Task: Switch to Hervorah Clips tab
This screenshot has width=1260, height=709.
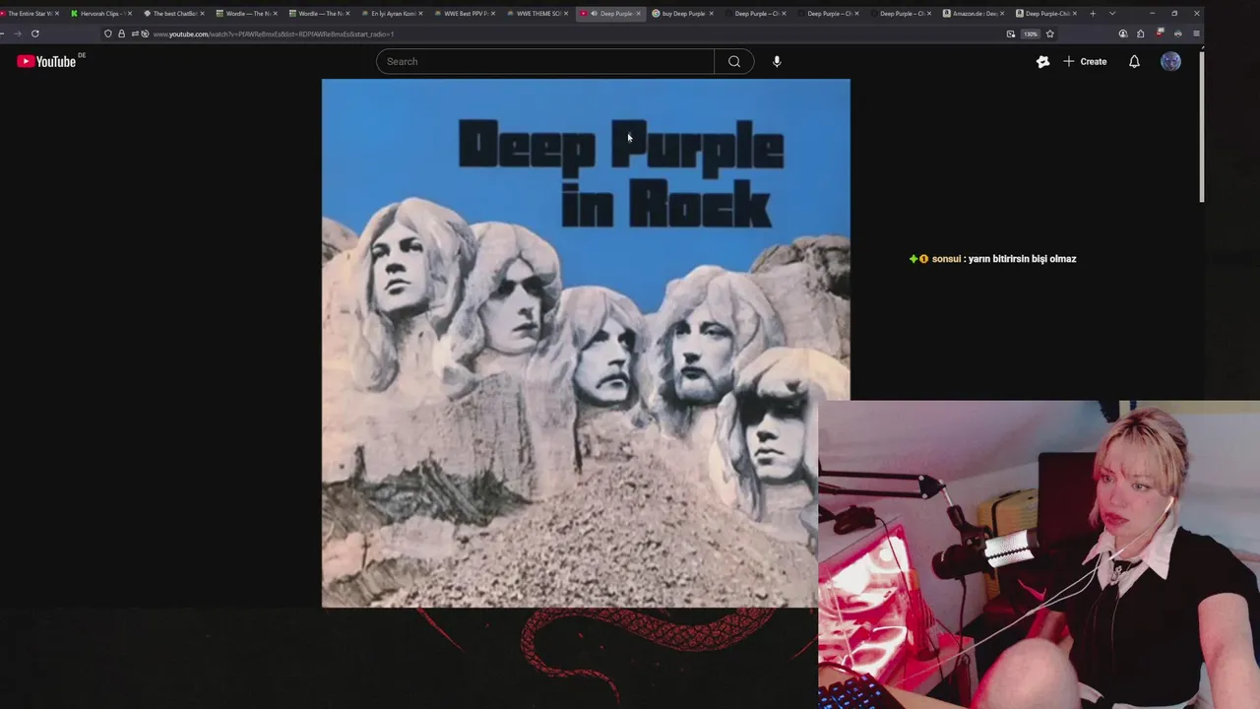Action: coord(100,14)
